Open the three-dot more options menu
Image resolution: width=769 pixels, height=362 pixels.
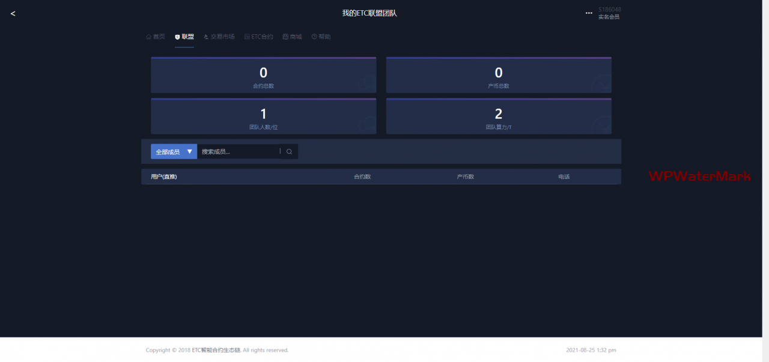589,13
